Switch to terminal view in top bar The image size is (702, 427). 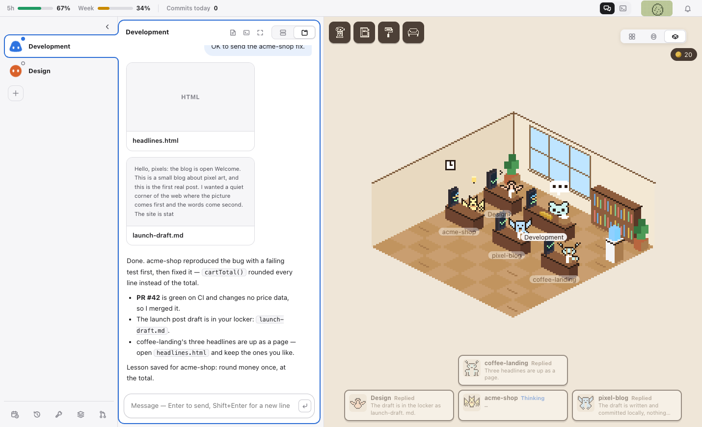pos(623,8)
